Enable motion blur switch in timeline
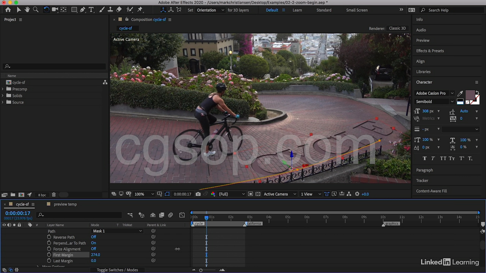The width and height of the screenshot is (486, 273). click(170, 215)
